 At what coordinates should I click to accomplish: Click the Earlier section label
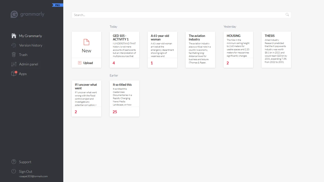click(x=114, y=75)
